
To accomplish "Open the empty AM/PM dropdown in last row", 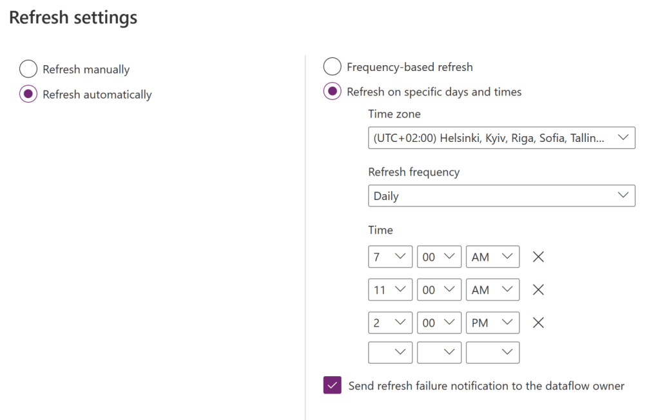I will pyautogui.click(x=492, y=352).
